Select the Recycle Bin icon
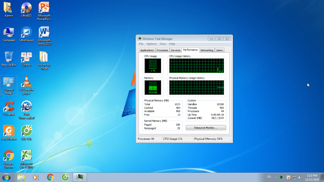This screenshot has height=182, width=324. [9, 59]
